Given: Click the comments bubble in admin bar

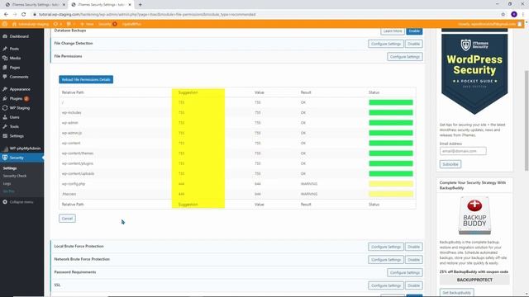Looking at the screenshot, I should coord(69,24).
